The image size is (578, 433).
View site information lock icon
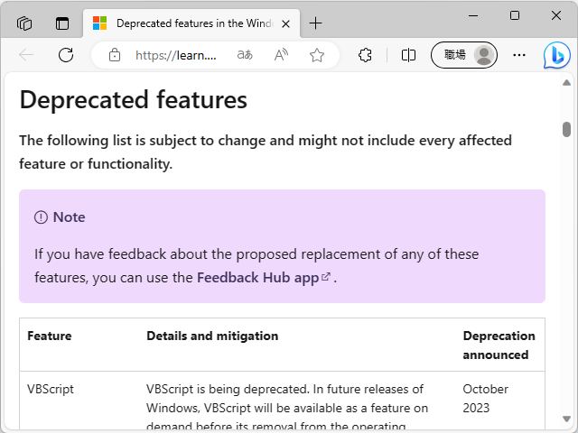tap(115, 55)
